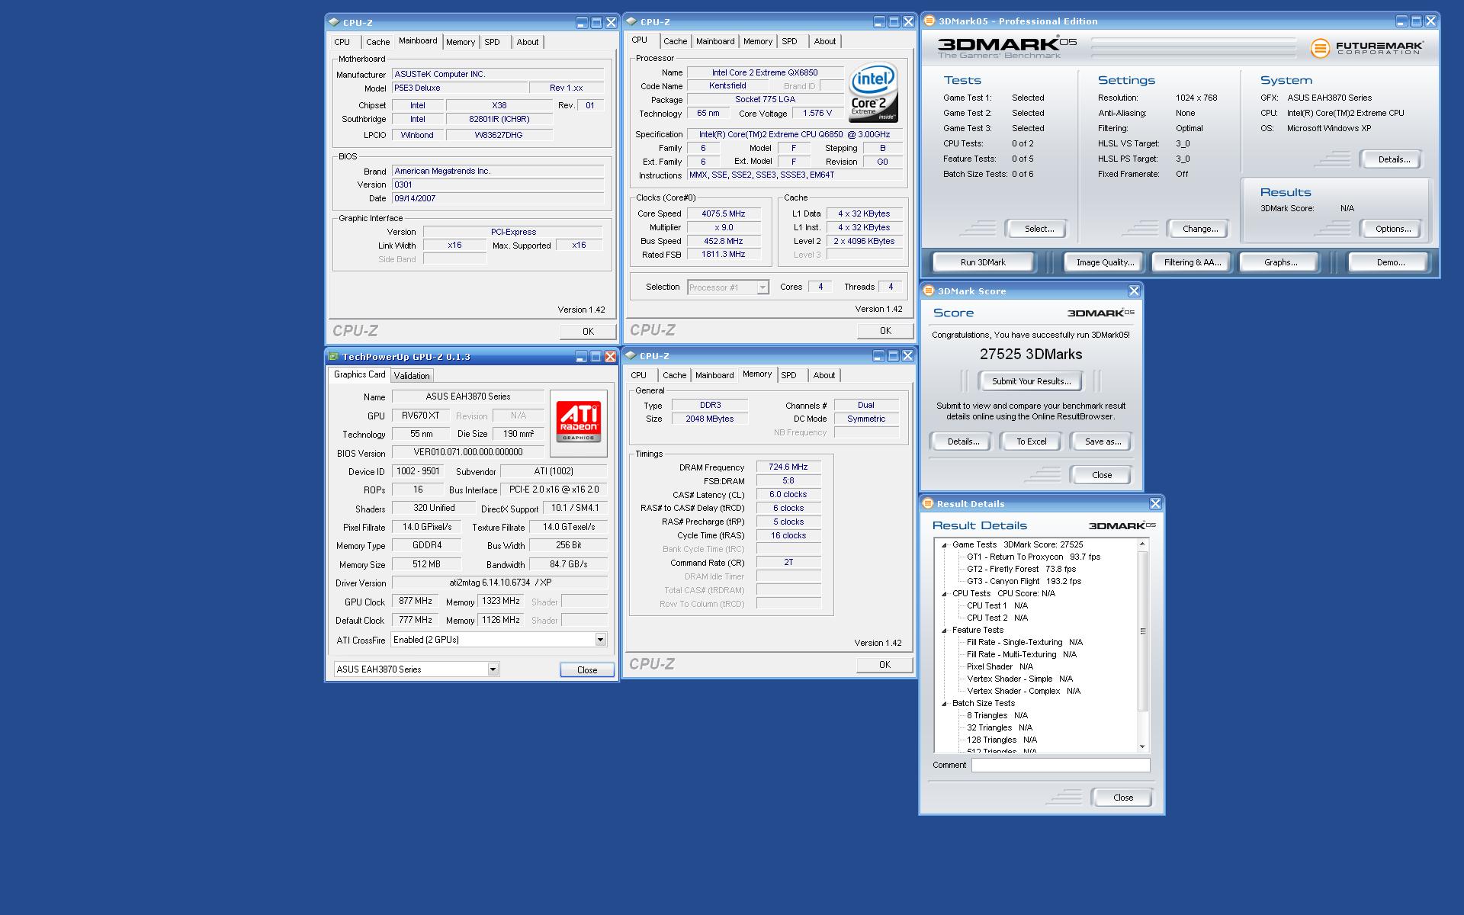Switch to the Validation tab in GPU-Z
This screenshot has width=1464, height=915.
click(412, 375)
